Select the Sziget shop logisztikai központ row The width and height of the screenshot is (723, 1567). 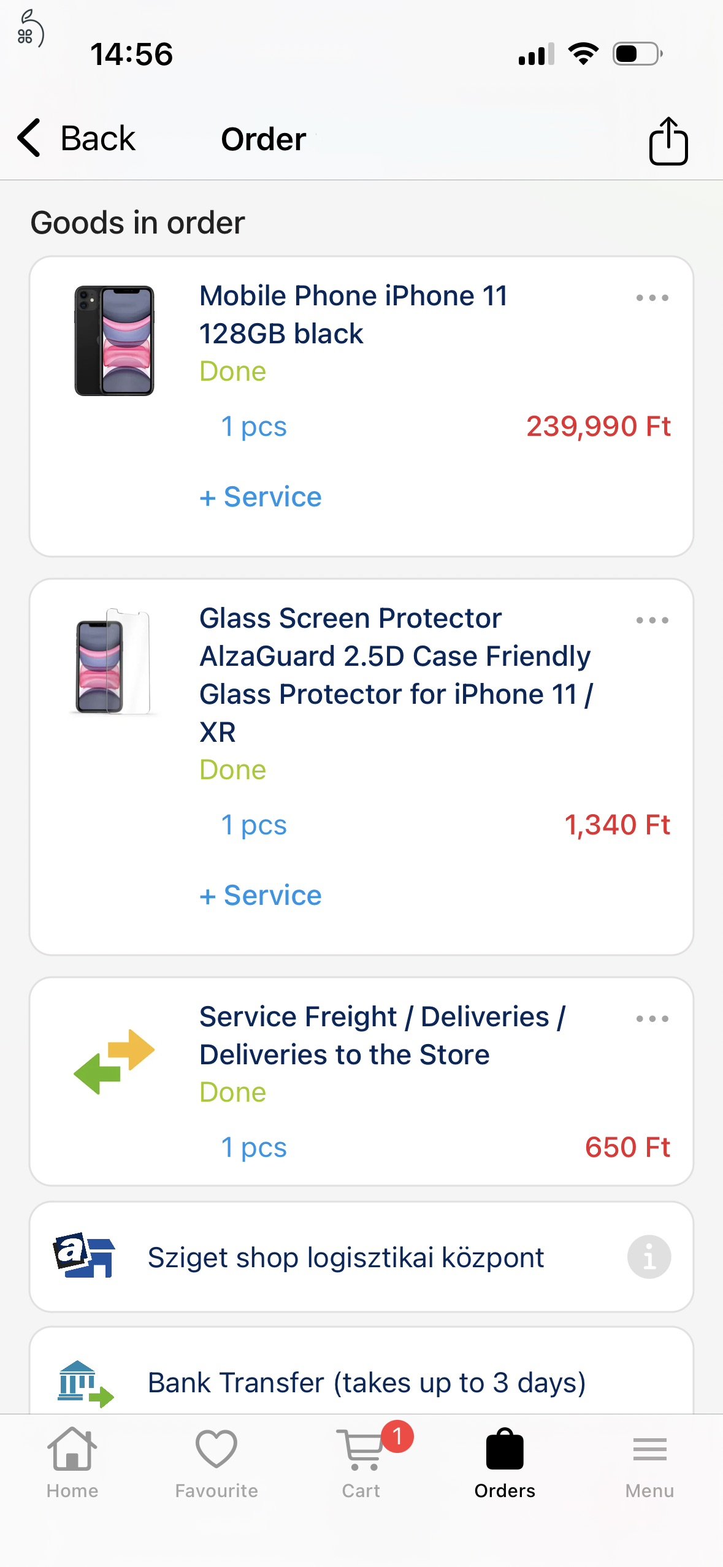[x=345, y=1257]
